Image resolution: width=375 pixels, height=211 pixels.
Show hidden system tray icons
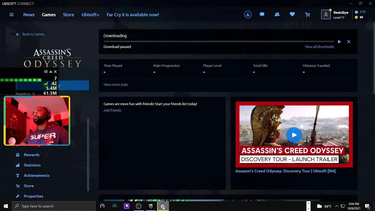(337, 206)
